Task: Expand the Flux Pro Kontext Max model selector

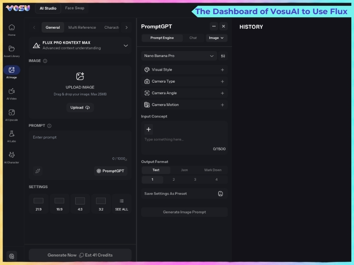Action: point(126,45)
